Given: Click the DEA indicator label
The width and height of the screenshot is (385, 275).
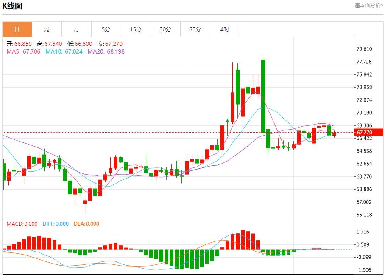Looking at the screenshot, I should tap(86, 224).
